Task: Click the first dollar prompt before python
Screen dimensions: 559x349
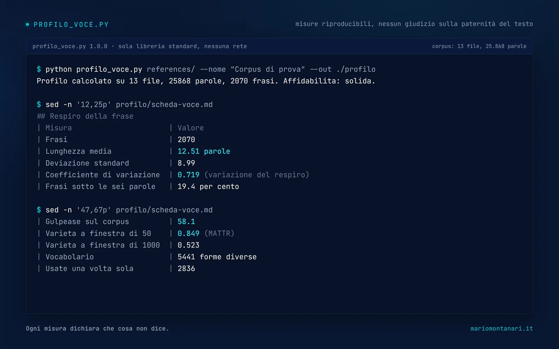Action: pyautogui.click(x=39, y=69)
